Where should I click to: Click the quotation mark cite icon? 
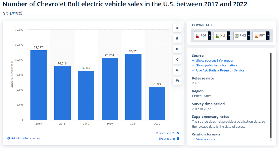tap(177, 70)
